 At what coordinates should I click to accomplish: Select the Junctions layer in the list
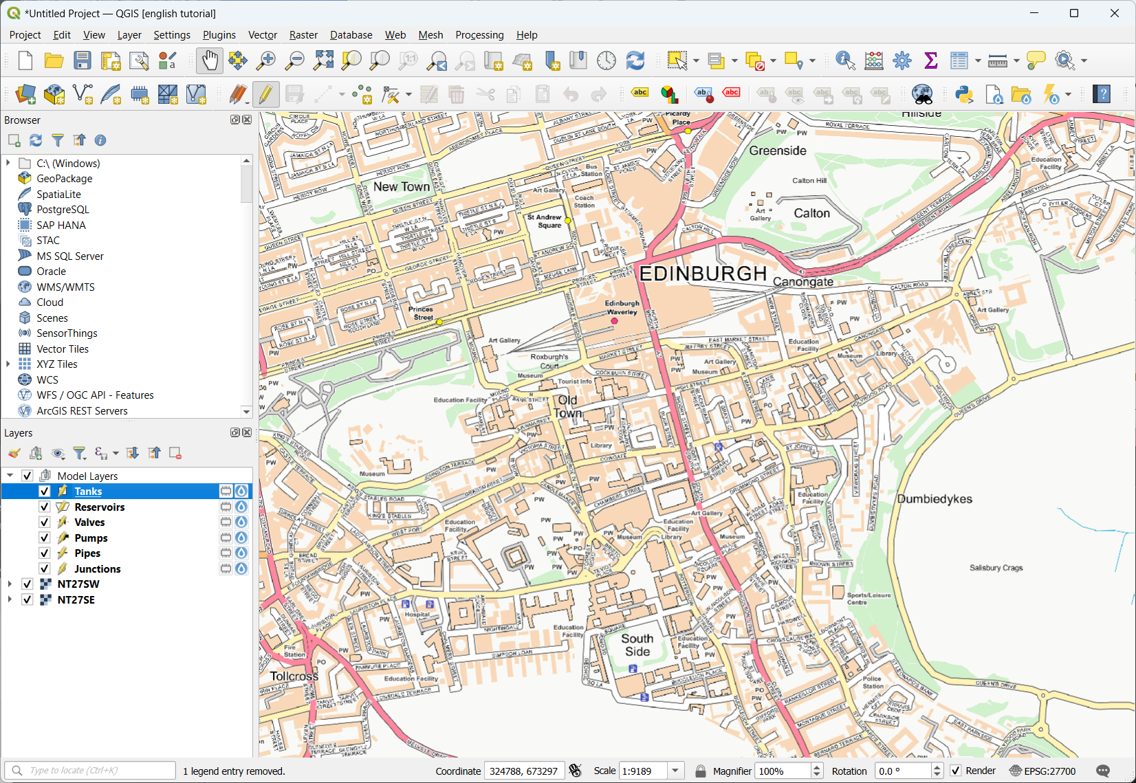(97, 569)
